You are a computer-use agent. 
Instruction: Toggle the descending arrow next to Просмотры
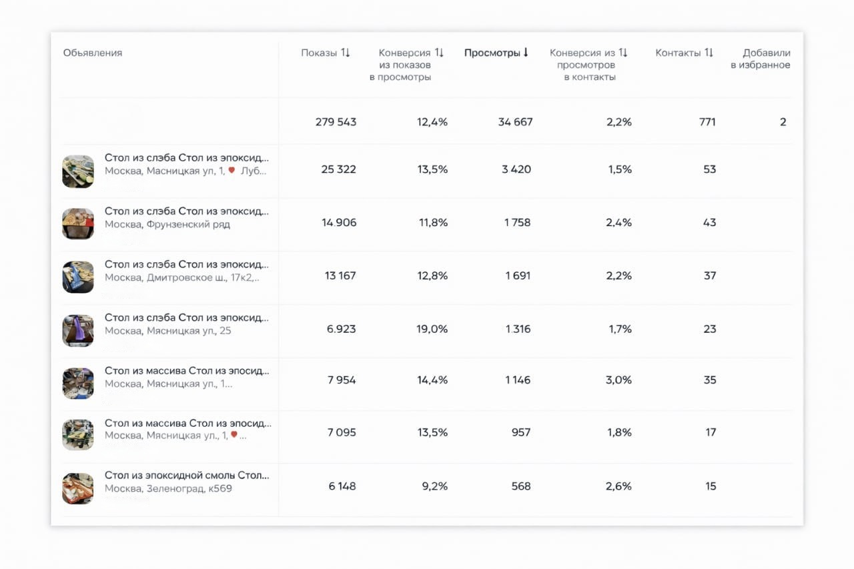point(526,53)
